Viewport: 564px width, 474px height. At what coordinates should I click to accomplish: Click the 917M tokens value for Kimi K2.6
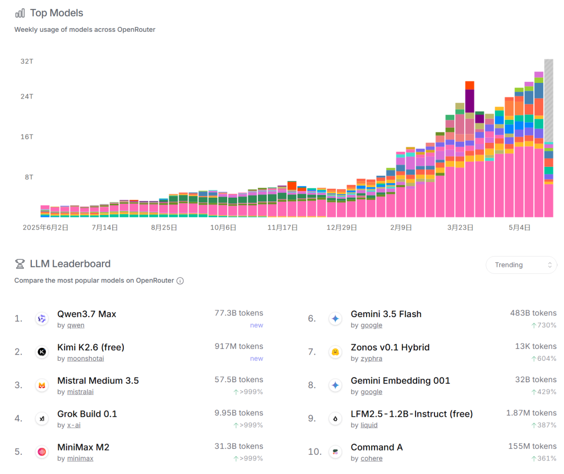[239, 347]
